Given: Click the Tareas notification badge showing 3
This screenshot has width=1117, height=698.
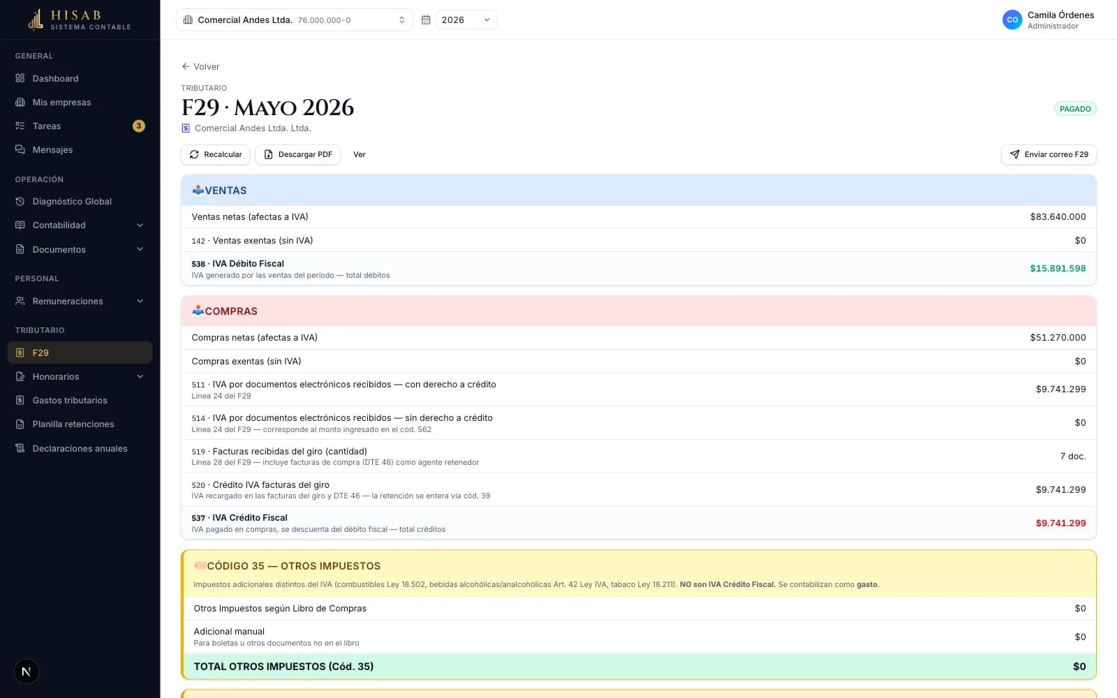Looking at the screenshot, I should click(x=139, y=126).
